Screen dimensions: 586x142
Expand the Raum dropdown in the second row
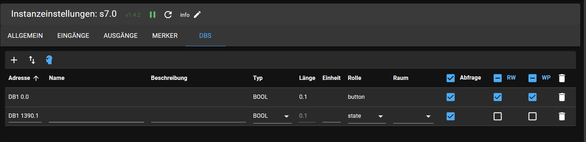click(413, 116)
